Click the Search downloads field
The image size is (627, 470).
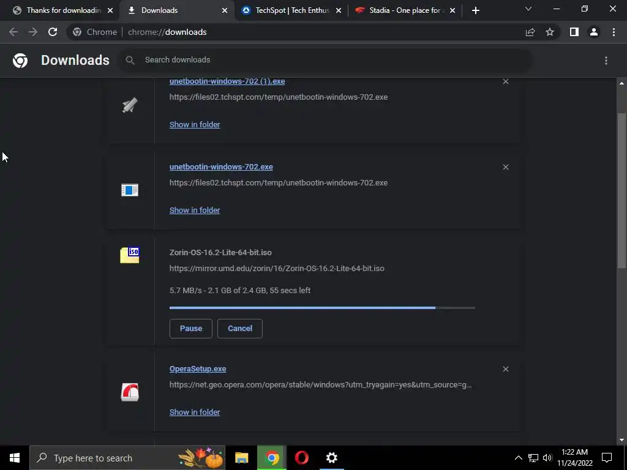point(326,60)
